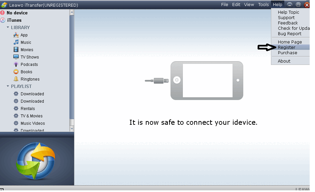The height and width of the screenshot is (192, 315).
Task: Collapse the PLAYLIST section
Action: click(8, 86)
